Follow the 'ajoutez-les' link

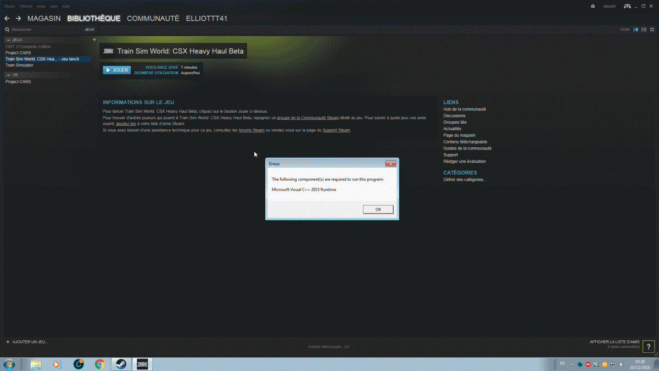127,124
